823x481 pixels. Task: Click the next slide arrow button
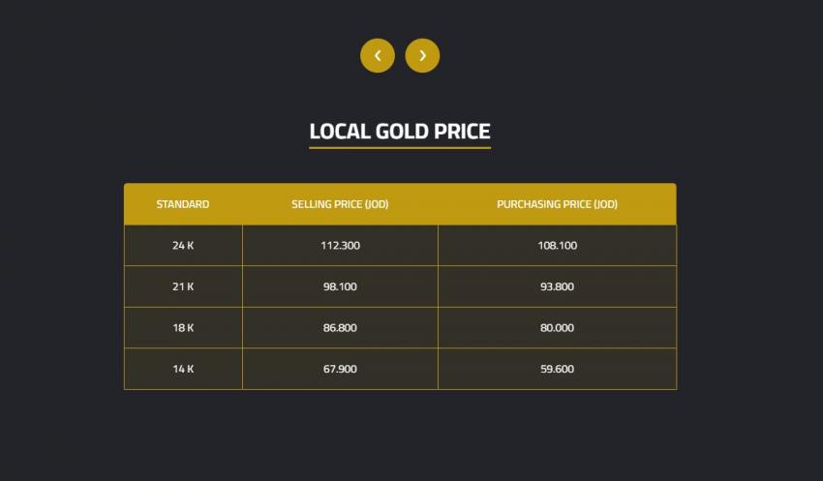click(x=422, y=55)
